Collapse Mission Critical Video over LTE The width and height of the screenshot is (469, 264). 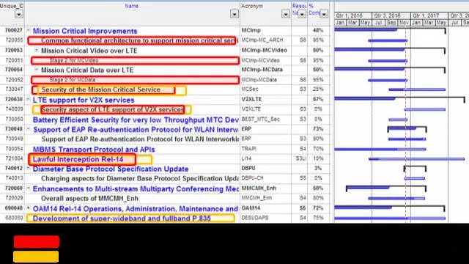36,50
